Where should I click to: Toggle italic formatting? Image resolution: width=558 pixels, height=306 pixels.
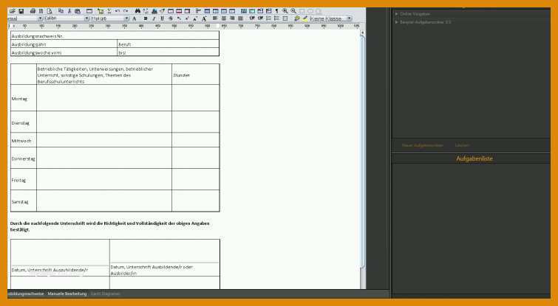(x=154, y=18)
